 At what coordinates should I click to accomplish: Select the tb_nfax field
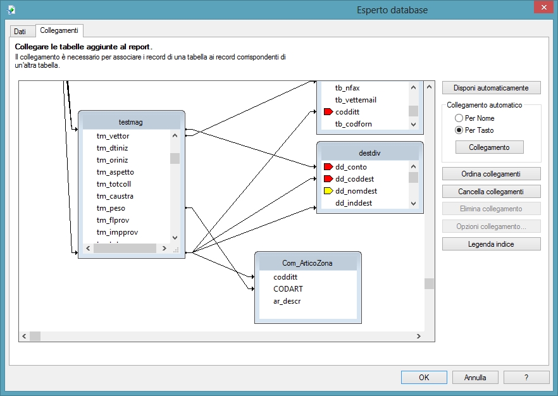click(347, 88)
